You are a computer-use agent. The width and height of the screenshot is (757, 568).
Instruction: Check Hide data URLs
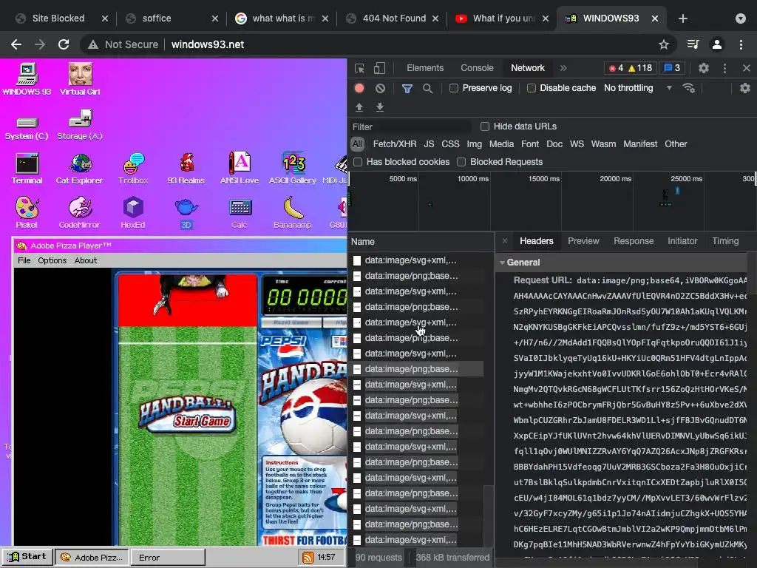[x=485, y=126]
